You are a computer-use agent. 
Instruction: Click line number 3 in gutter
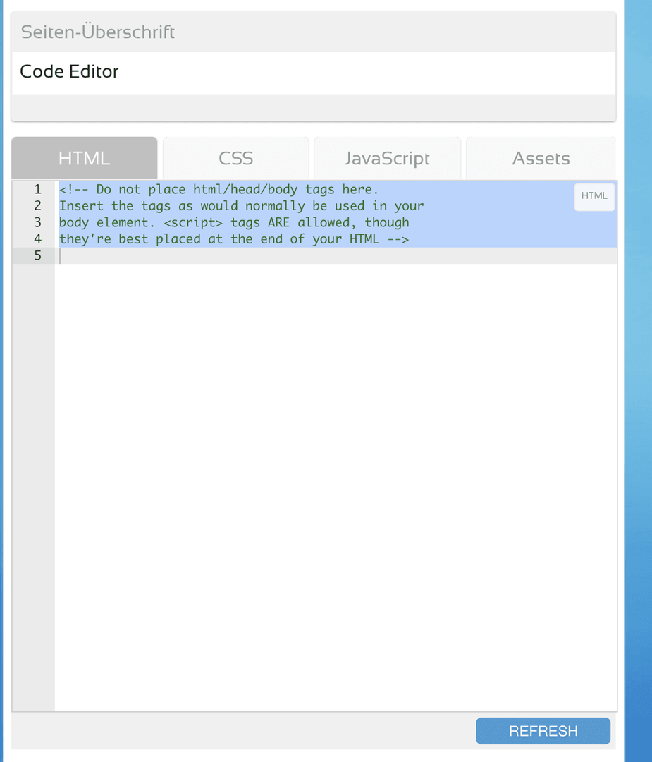pos(37,222)
